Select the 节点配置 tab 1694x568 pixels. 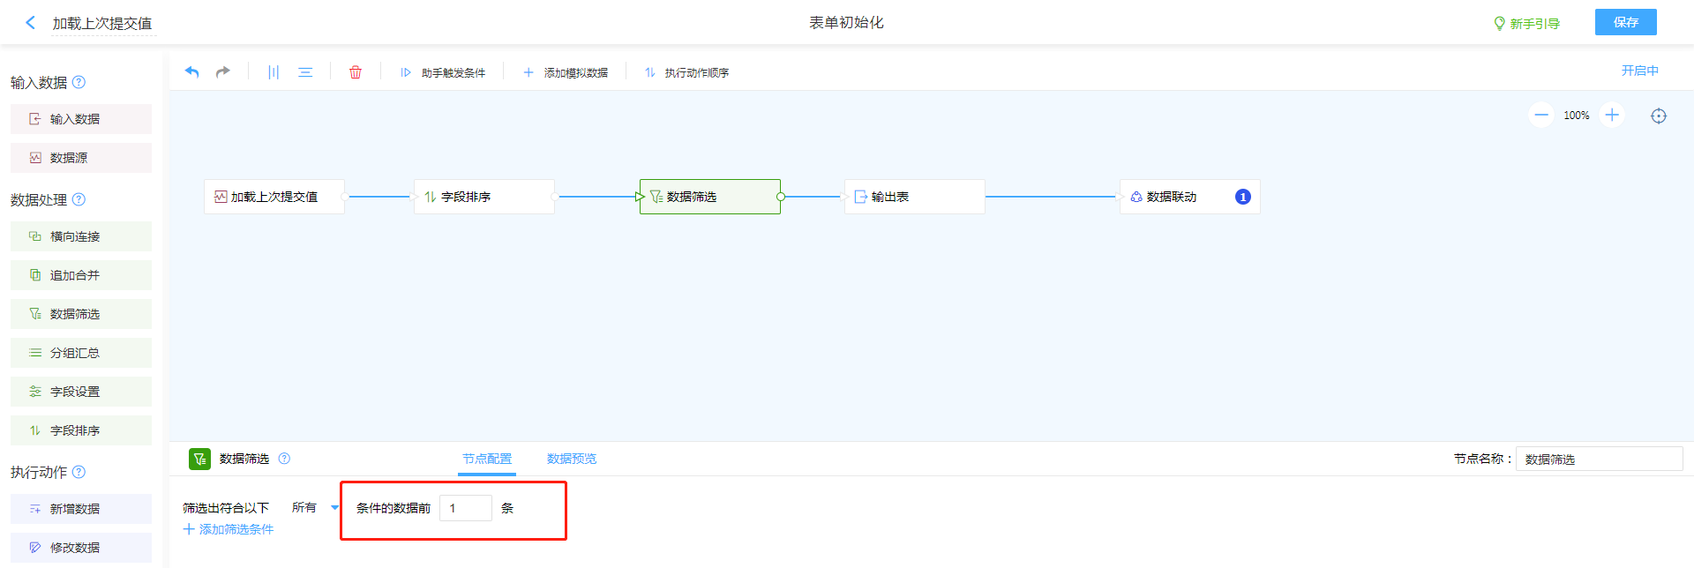[487, 459]
